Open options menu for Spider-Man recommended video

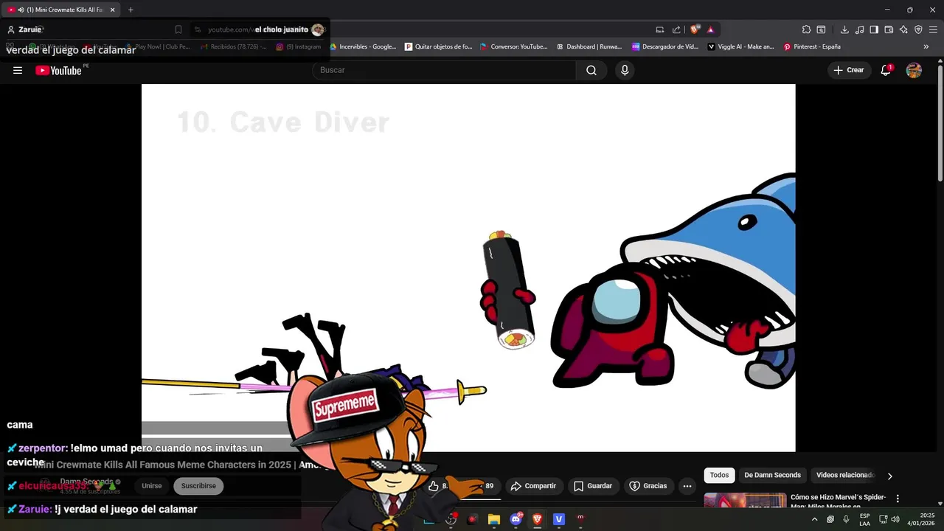pos(898,499)
